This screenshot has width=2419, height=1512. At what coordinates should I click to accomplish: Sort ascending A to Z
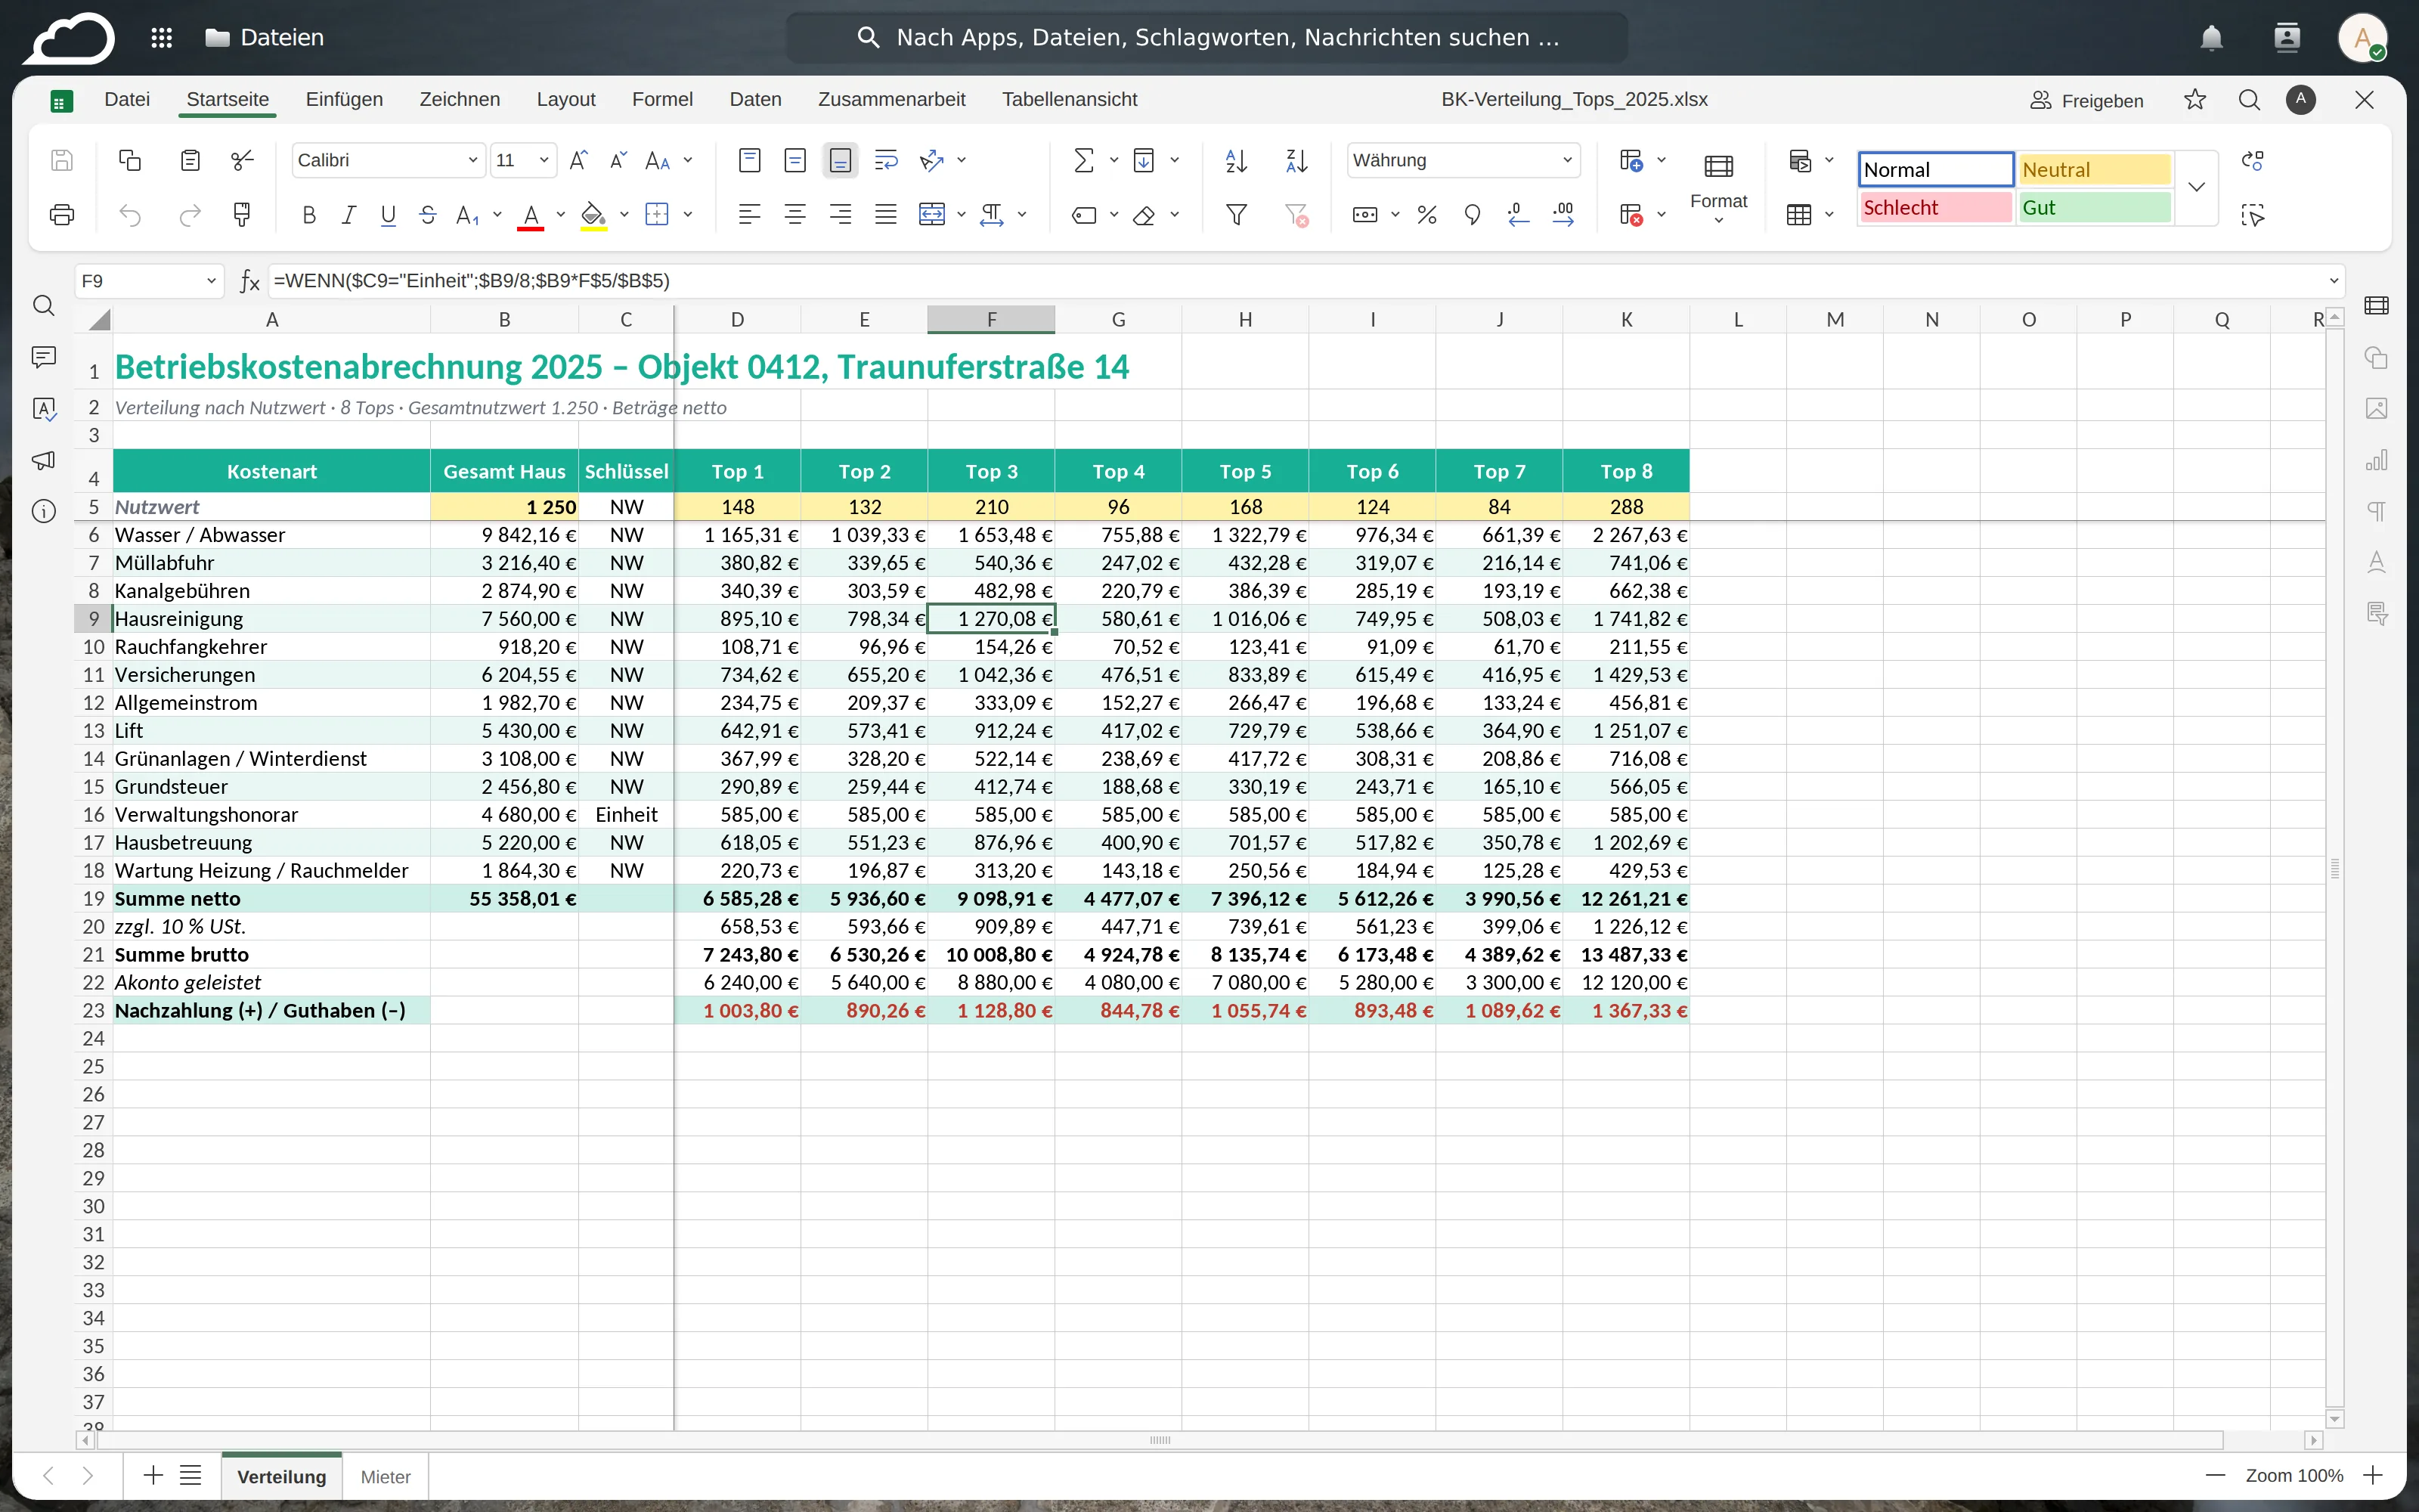tap(1237, 160)
